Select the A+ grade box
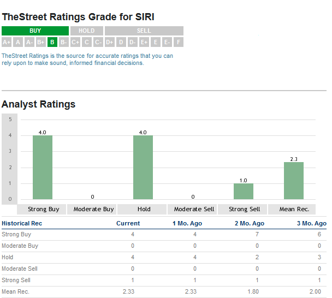The image size is (332, 298). (x=7, y=42)
